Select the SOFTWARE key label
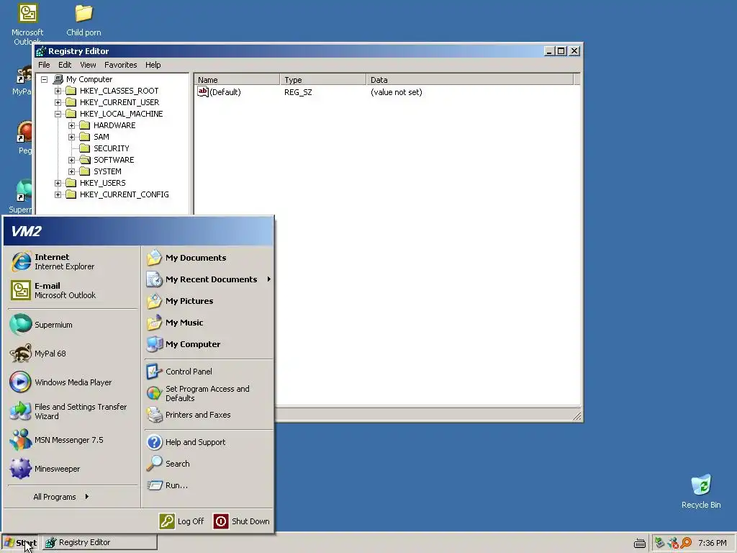 114,160
